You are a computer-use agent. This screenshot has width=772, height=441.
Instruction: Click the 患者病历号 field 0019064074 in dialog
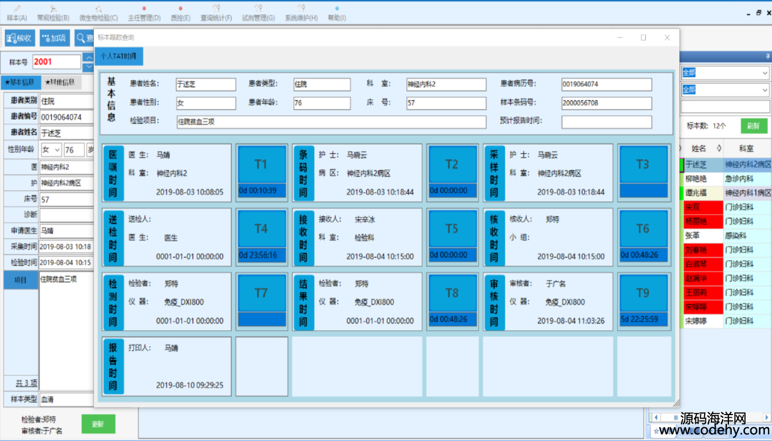coord(607,84)
